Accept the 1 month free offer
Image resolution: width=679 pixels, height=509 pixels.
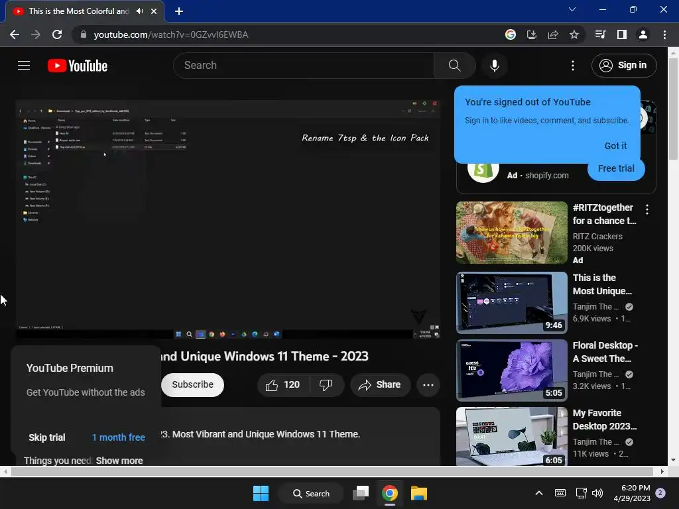(118, 437)
